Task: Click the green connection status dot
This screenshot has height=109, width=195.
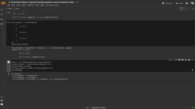Action: 192,108
